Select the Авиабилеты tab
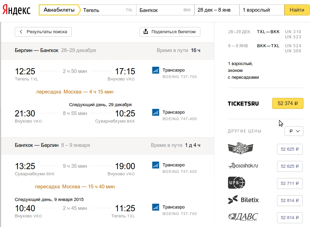The height and width of the screenshot is (227, 310). coord(59,10)
